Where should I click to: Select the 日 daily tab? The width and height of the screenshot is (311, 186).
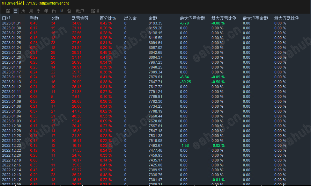pos(15,11)
